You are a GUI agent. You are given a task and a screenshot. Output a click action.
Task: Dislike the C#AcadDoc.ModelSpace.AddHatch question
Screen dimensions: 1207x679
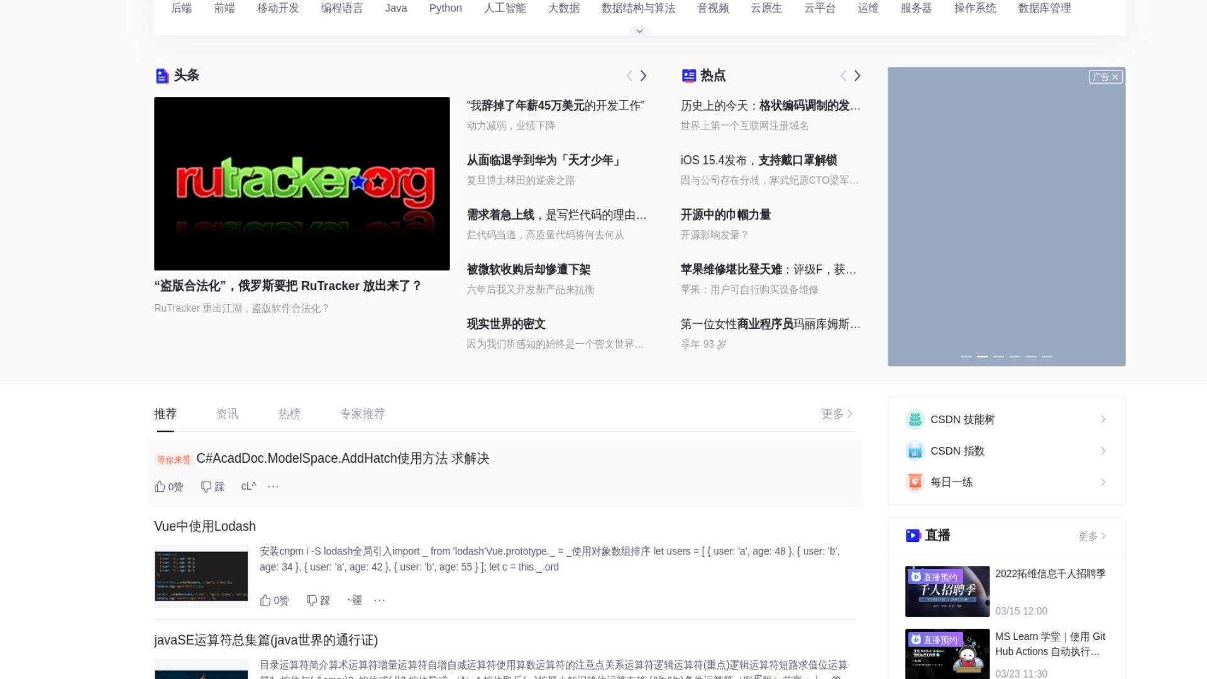[212, 487]
